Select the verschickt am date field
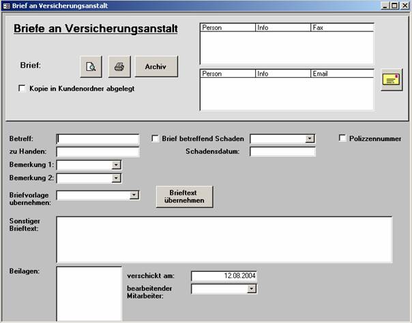This screenshot has width=412, height=323. (x=224, y=276)
